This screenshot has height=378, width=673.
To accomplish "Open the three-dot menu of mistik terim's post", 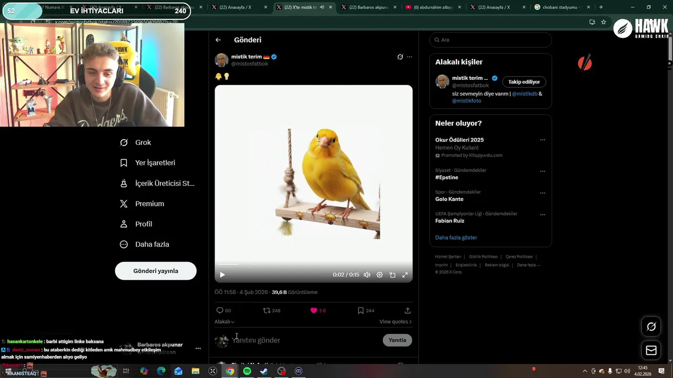I will 410,57.
